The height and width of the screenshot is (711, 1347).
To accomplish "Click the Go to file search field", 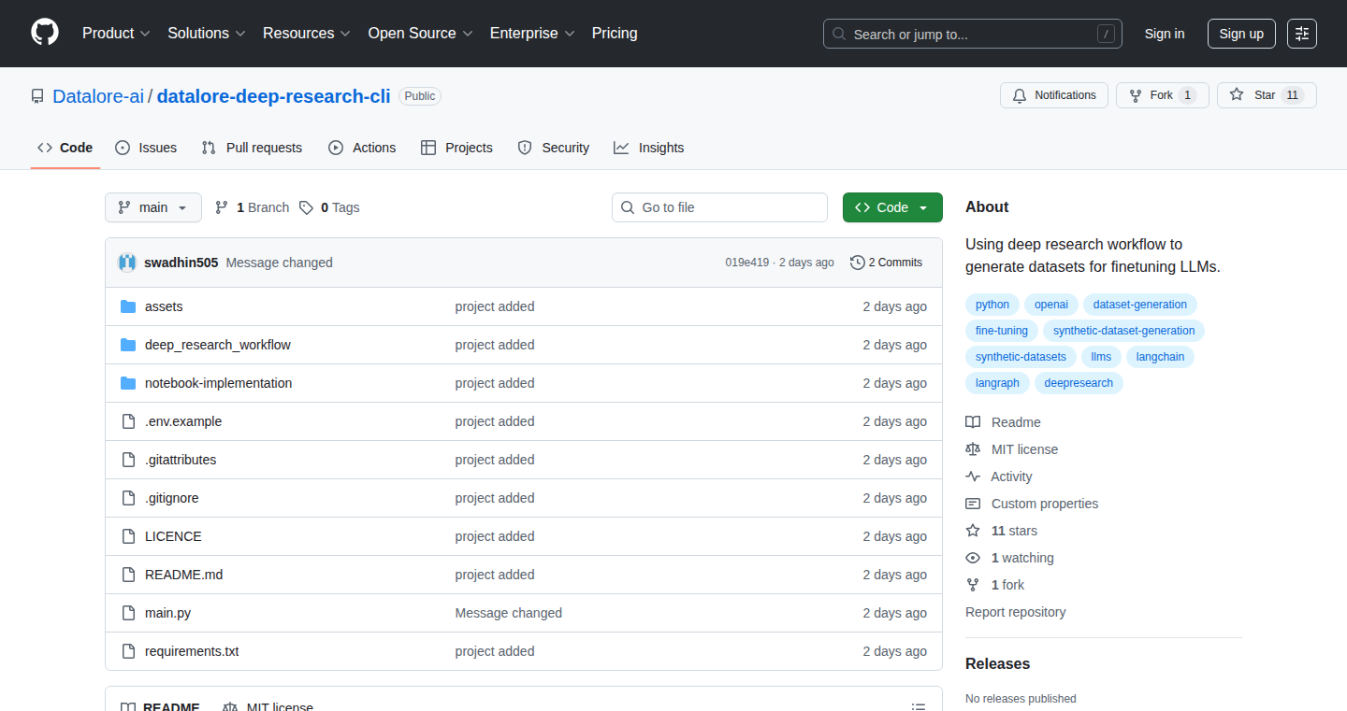I will [719, 207].
